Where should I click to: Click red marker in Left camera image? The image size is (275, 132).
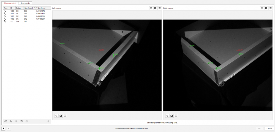[99, 51]
